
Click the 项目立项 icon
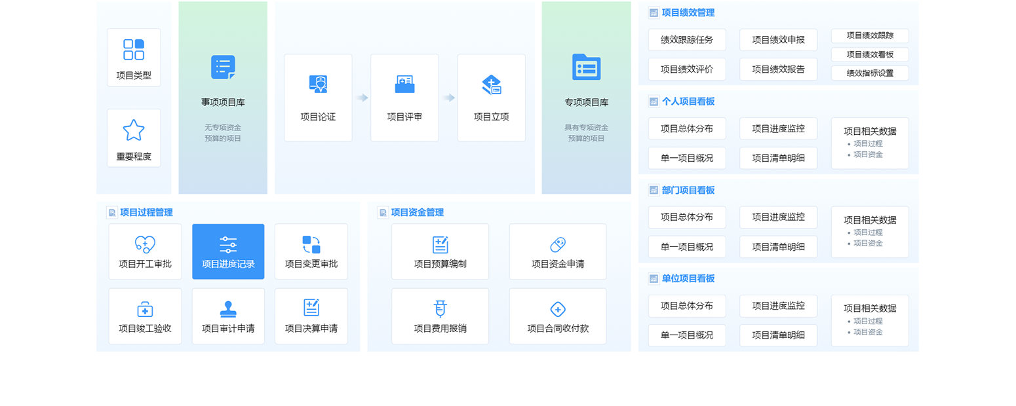point(491,84)
